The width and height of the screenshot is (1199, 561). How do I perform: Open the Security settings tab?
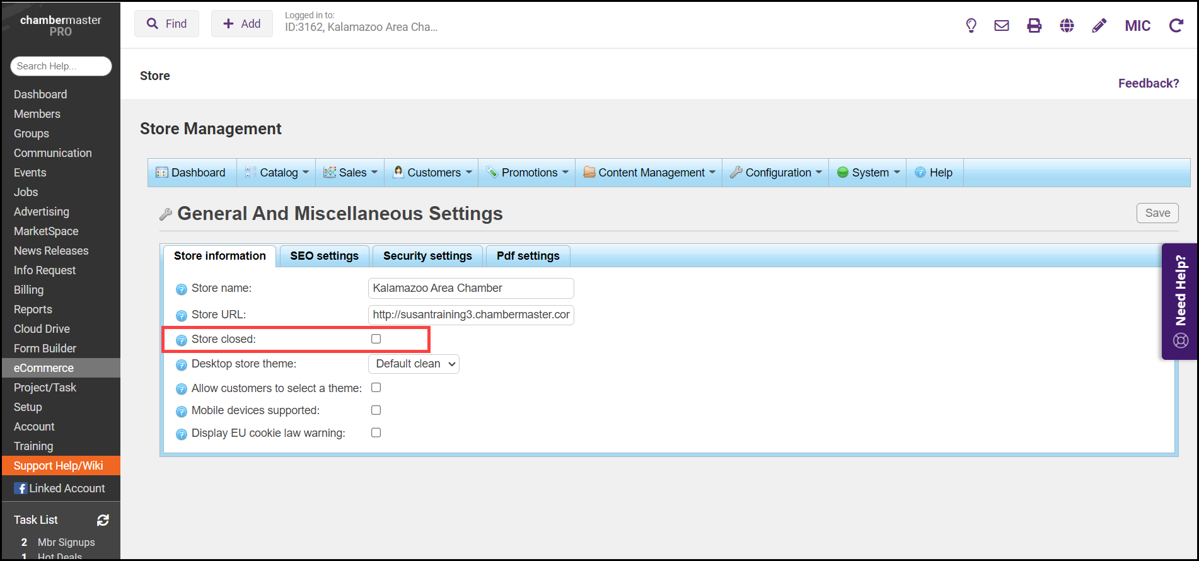tap(427, 256)
